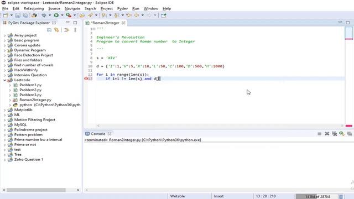Click the External Tools run icon
This screenshot has height=199, width=354.
69,15
